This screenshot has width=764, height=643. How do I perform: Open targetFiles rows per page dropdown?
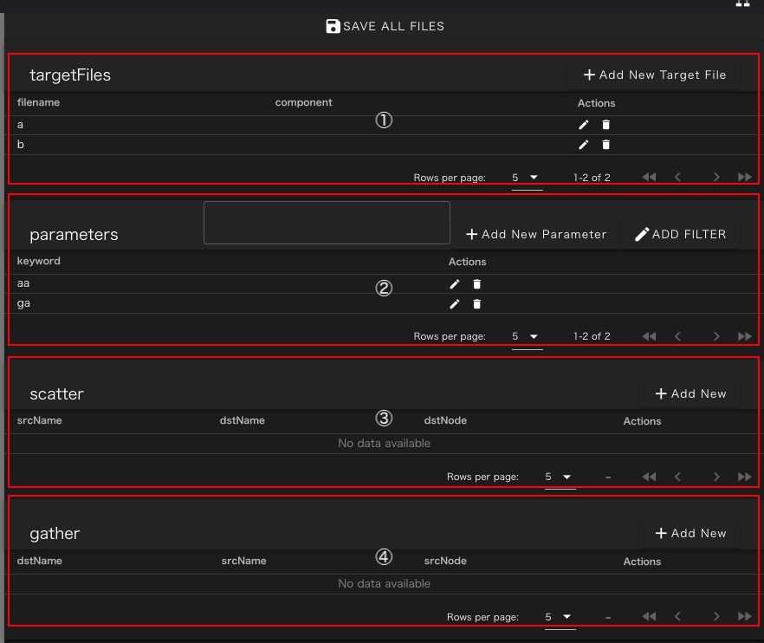pos(527,178)
